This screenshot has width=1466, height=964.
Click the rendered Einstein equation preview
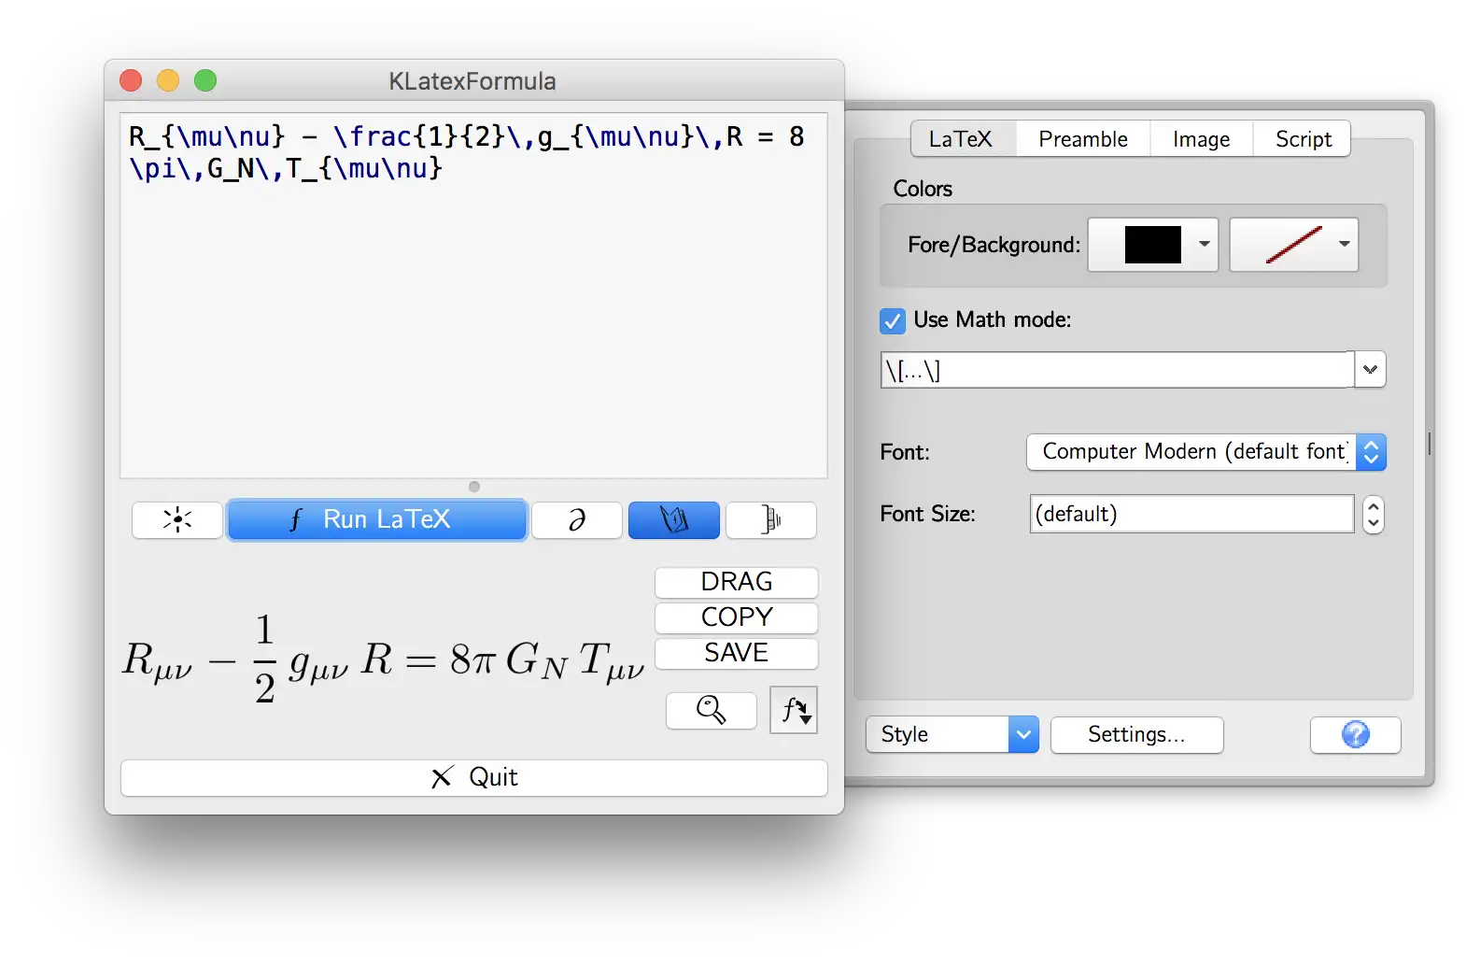click(383, 659)
